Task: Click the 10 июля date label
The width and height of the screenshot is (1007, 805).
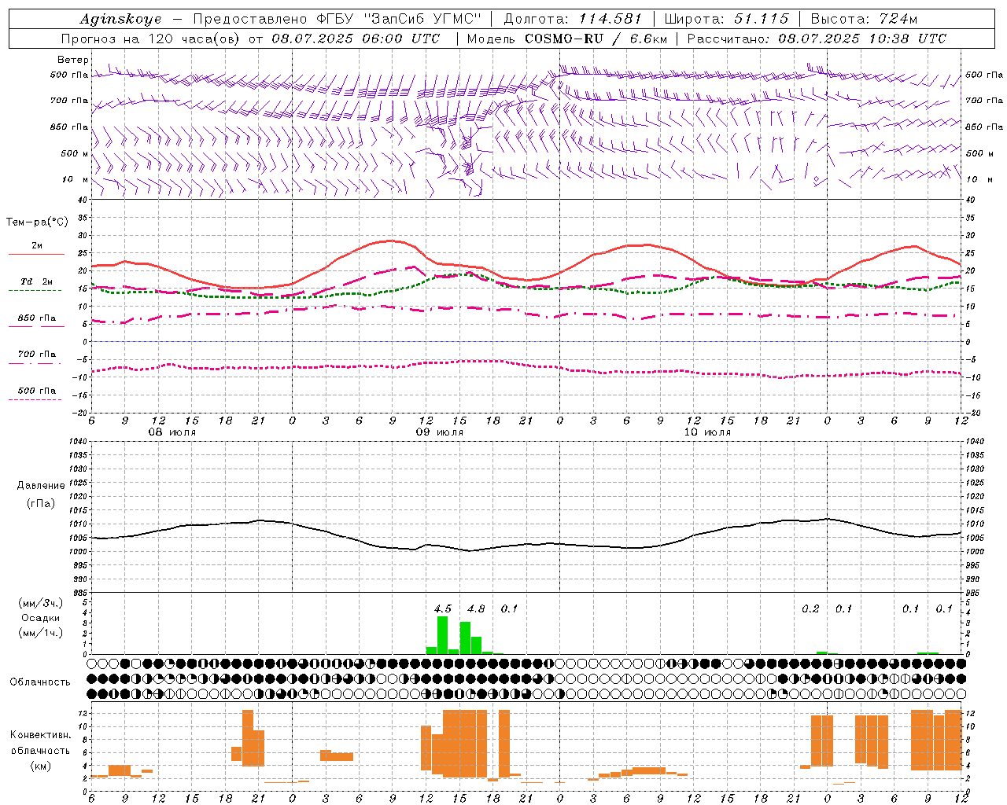Action: click(x=707, y=432)
